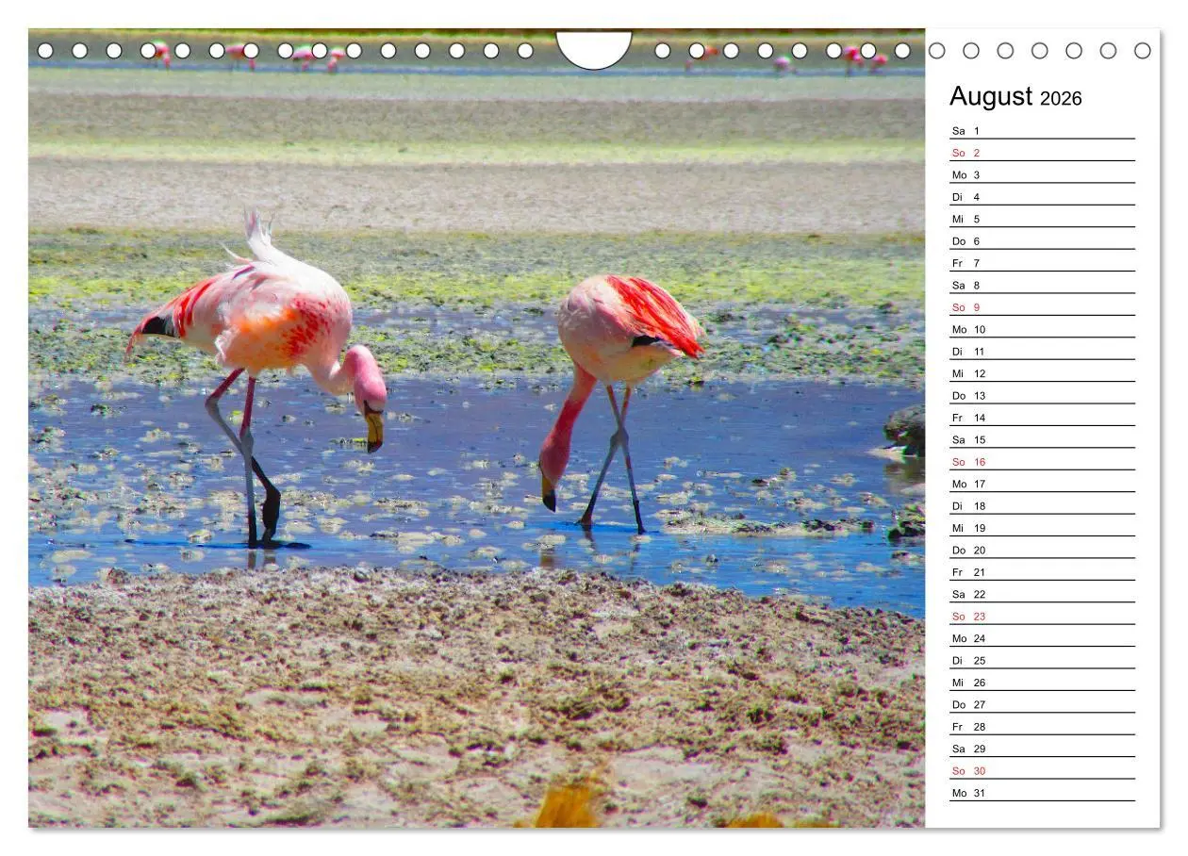Select the Do 20 date row
The height and width of the screenshot is (856, 1188).
tap(1042, 551)
